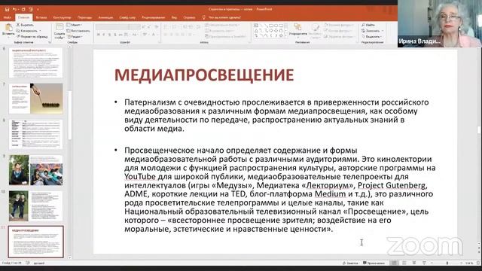Select slide 9 thumbnail with two photos
The width and height of the screenshot is (482, 271).
(x=35, y=170)
